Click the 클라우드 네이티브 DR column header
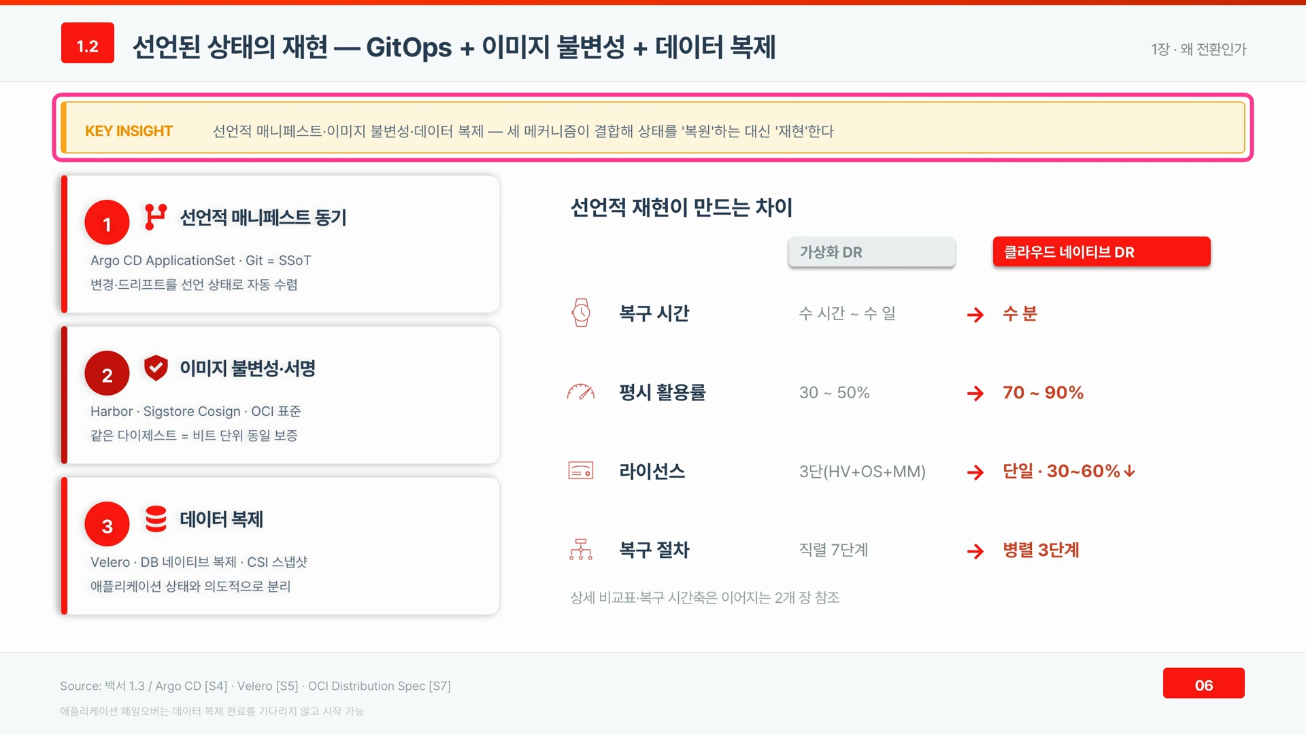The image size is (1306, 734). click(x=1101, y=252)
